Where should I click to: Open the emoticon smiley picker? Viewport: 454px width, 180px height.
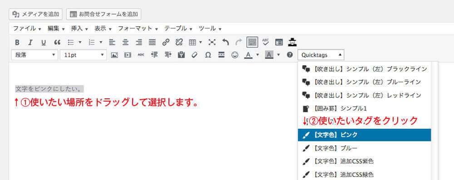[x=235, y=55]
